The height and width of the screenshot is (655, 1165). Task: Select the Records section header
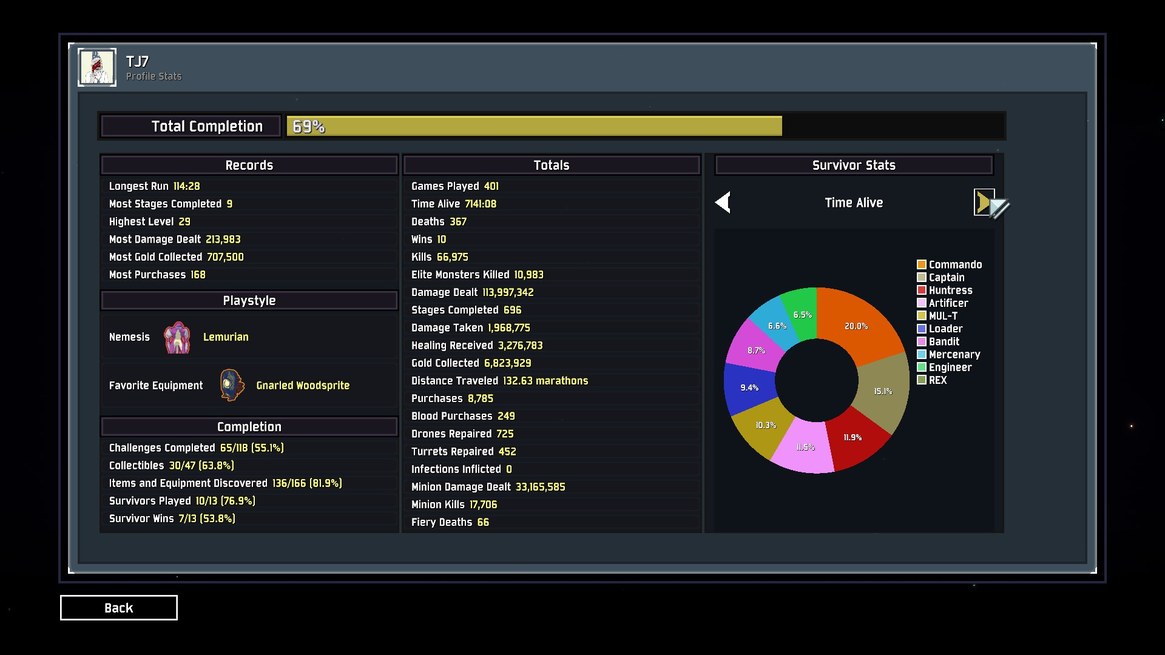(x=249, y=165)
